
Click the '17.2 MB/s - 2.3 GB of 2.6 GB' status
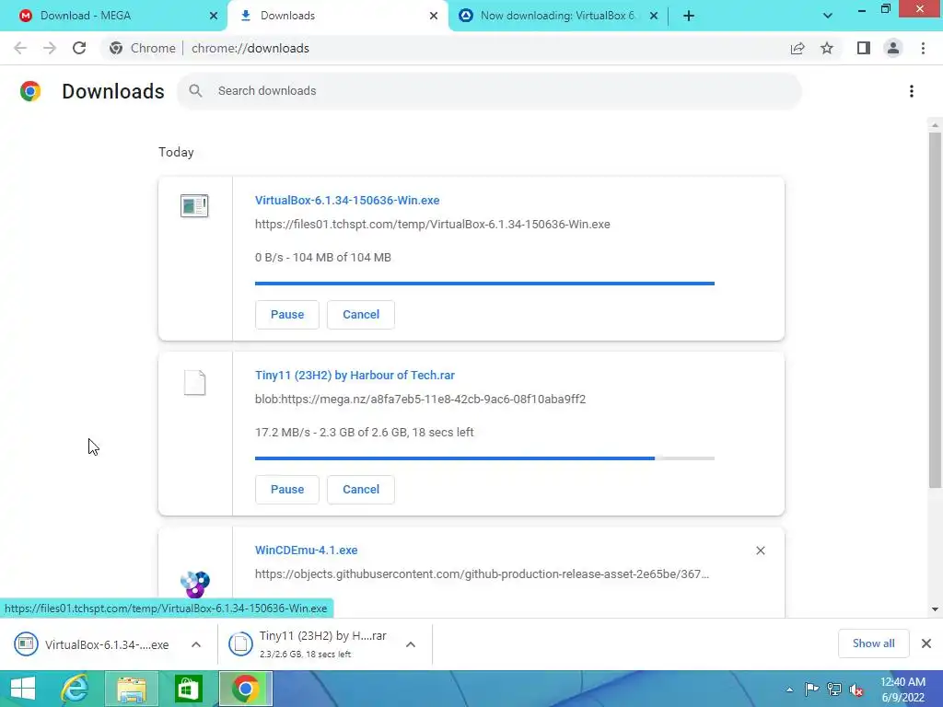[x=365, y=433]
